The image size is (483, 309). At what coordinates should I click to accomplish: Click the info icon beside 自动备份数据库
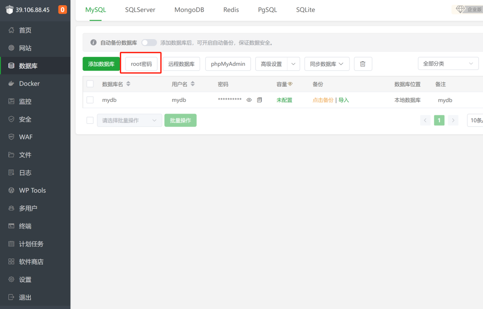(93, 43)
